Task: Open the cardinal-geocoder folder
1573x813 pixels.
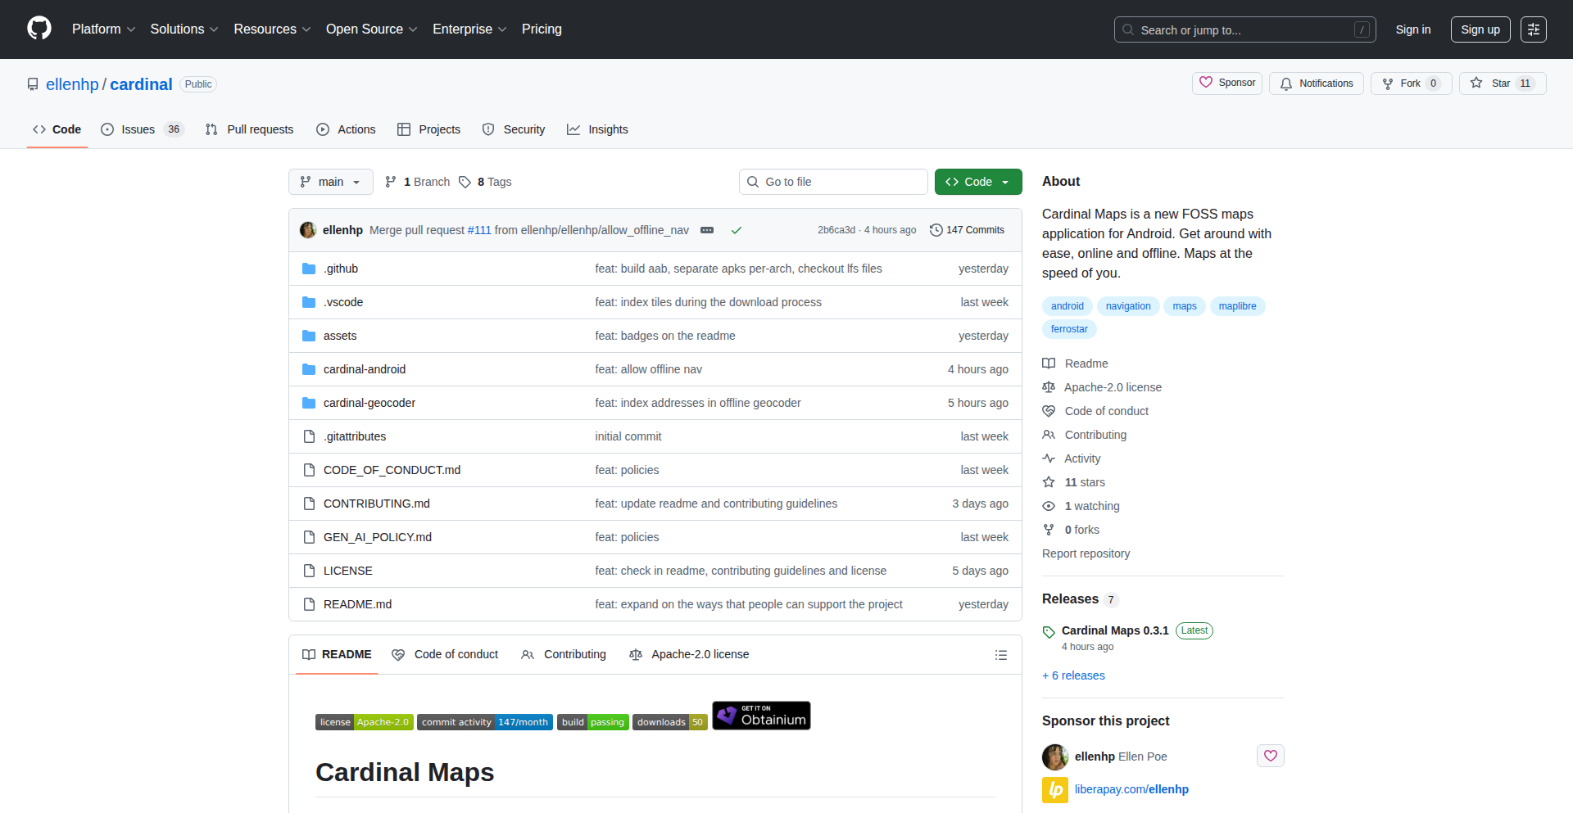Action: [369, 403]
